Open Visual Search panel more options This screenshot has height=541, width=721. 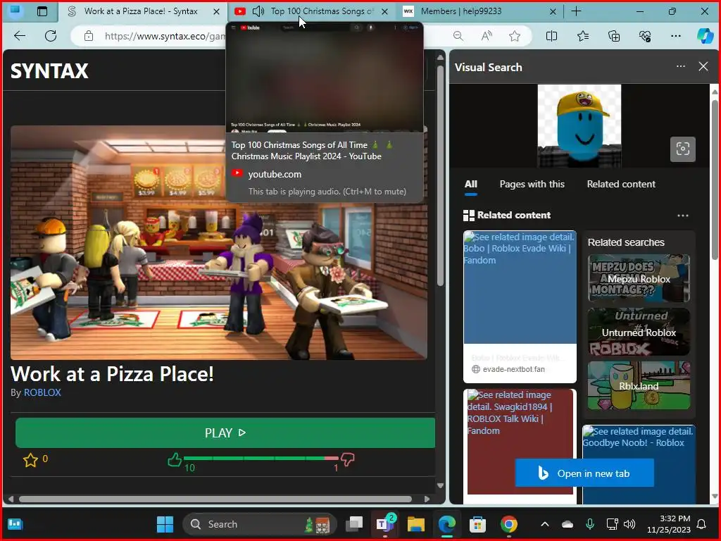pos(681,67)
